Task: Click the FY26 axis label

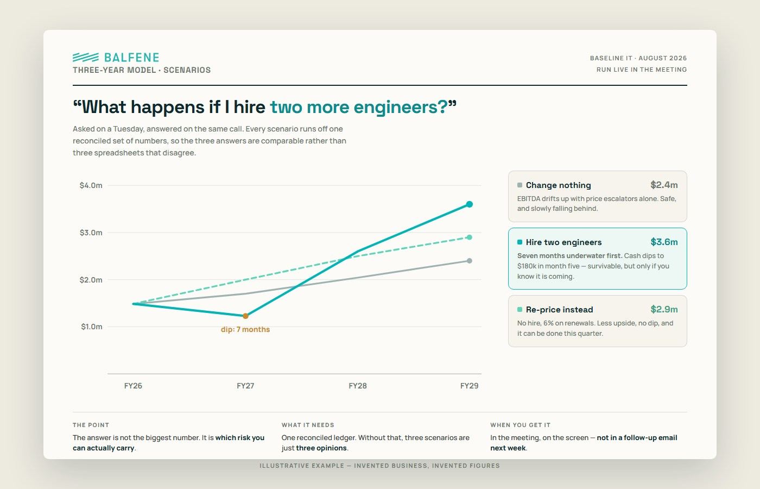Action: click(133, 386)
